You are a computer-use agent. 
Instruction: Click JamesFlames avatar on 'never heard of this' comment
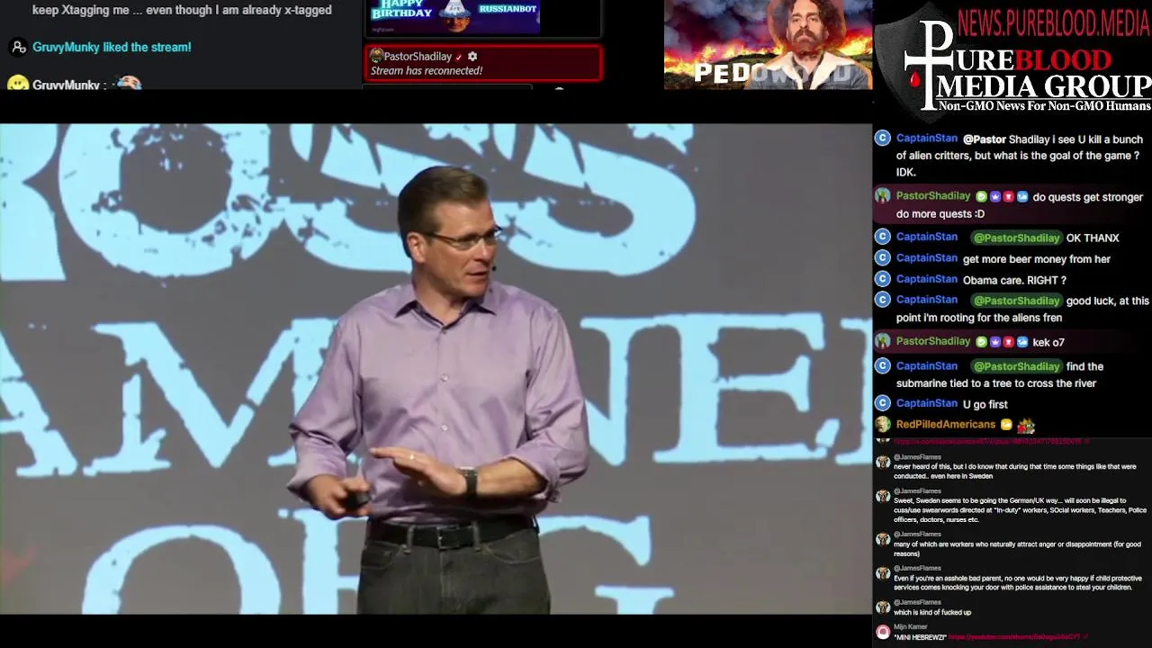pos(883,463)
